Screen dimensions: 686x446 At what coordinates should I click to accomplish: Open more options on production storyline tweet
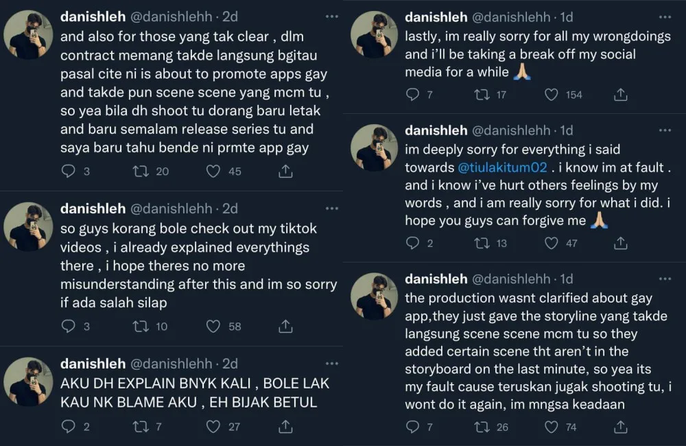coord(665,279)
